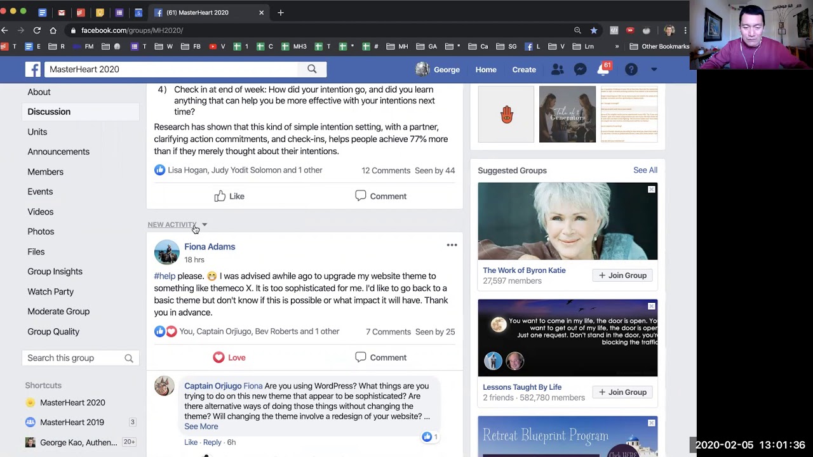Open 7 Comments on Fiona's post
This screenshot has height=457, width=813.
(x=388, y=331)
